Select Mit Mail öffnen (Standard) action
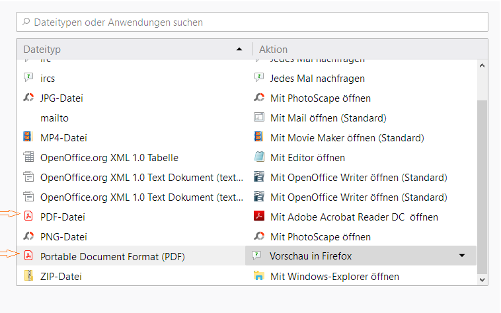 pyautogui.click(x=328, y=118)
